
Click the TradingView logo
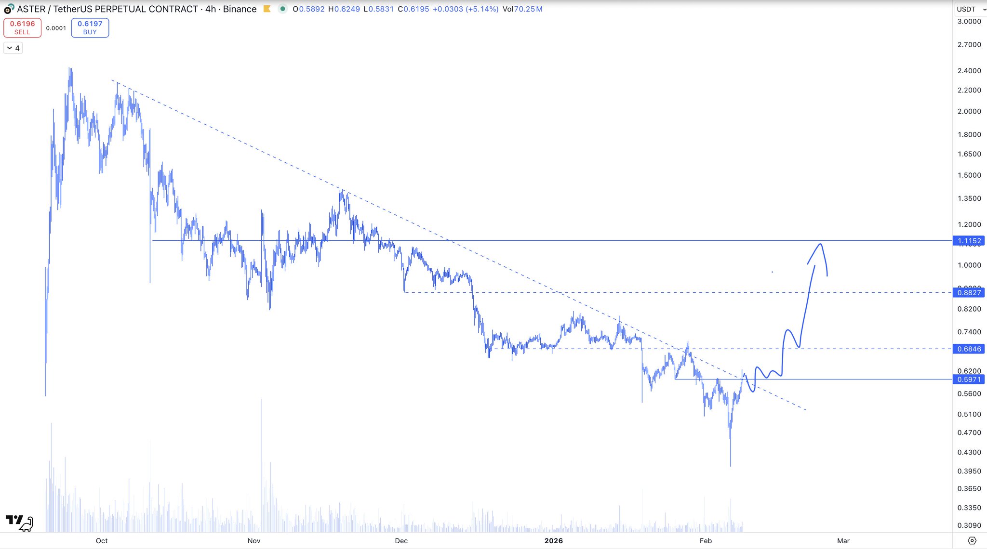point(19,522)
